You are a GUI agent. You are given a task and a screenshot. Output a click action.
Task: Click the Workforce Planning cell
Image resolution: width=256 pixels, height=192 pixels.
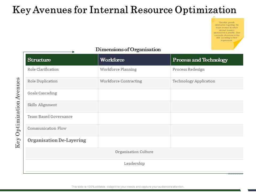tap(118, 70)
